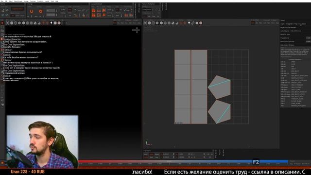Click the view orientation cross gizmo in the 3D viewport
Viewport: 311px width, 175px height.
136,30
